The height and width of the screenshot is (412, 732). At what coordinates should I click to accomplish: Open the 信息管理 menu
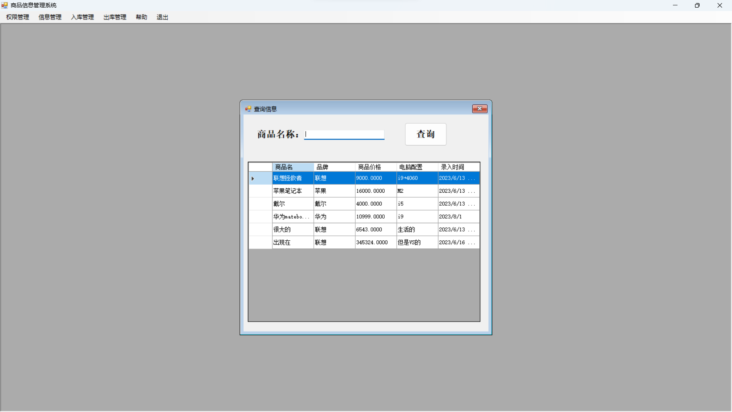(x=50, y=17)
